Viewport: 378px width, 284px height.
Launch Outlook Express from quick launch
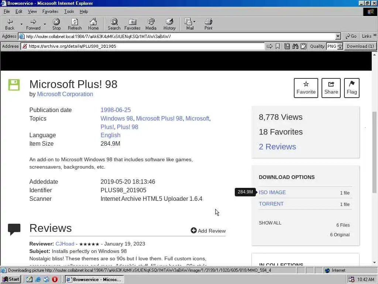click(x=46, y=280)
